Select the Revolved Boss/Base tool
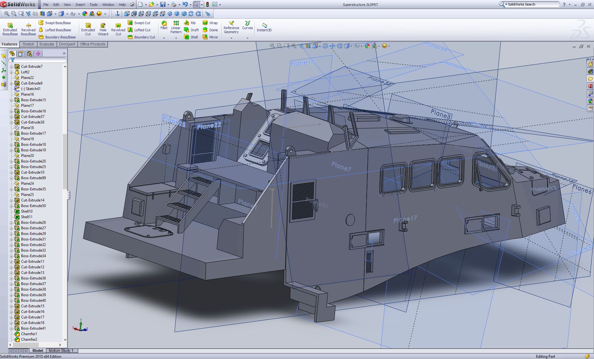The height and width of the screenshot is (359, 594). click(28, 29)
